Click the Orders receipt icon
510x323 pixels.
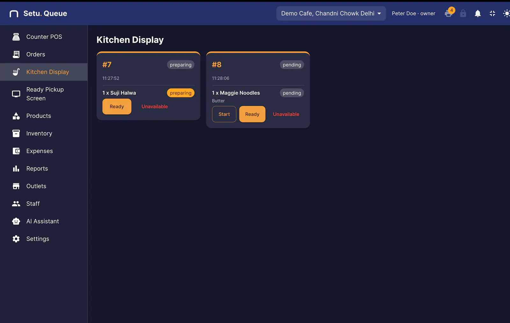pyautogui.click(x=16, y=54)
